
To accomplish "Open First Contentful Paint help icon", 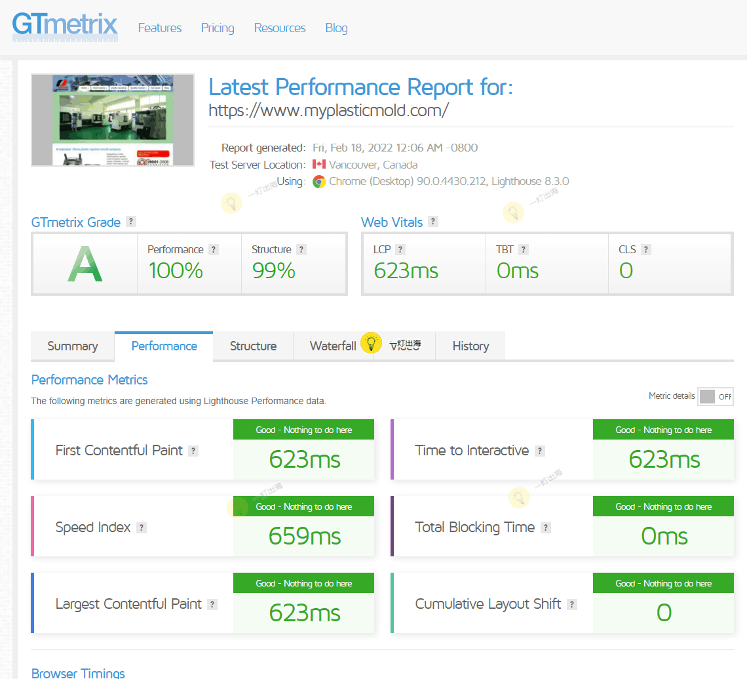I will 193,451.
